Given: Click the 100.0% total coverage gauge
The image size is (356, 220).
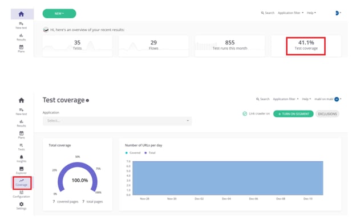Looking at the screenshot, I should (x=78, y=178).
